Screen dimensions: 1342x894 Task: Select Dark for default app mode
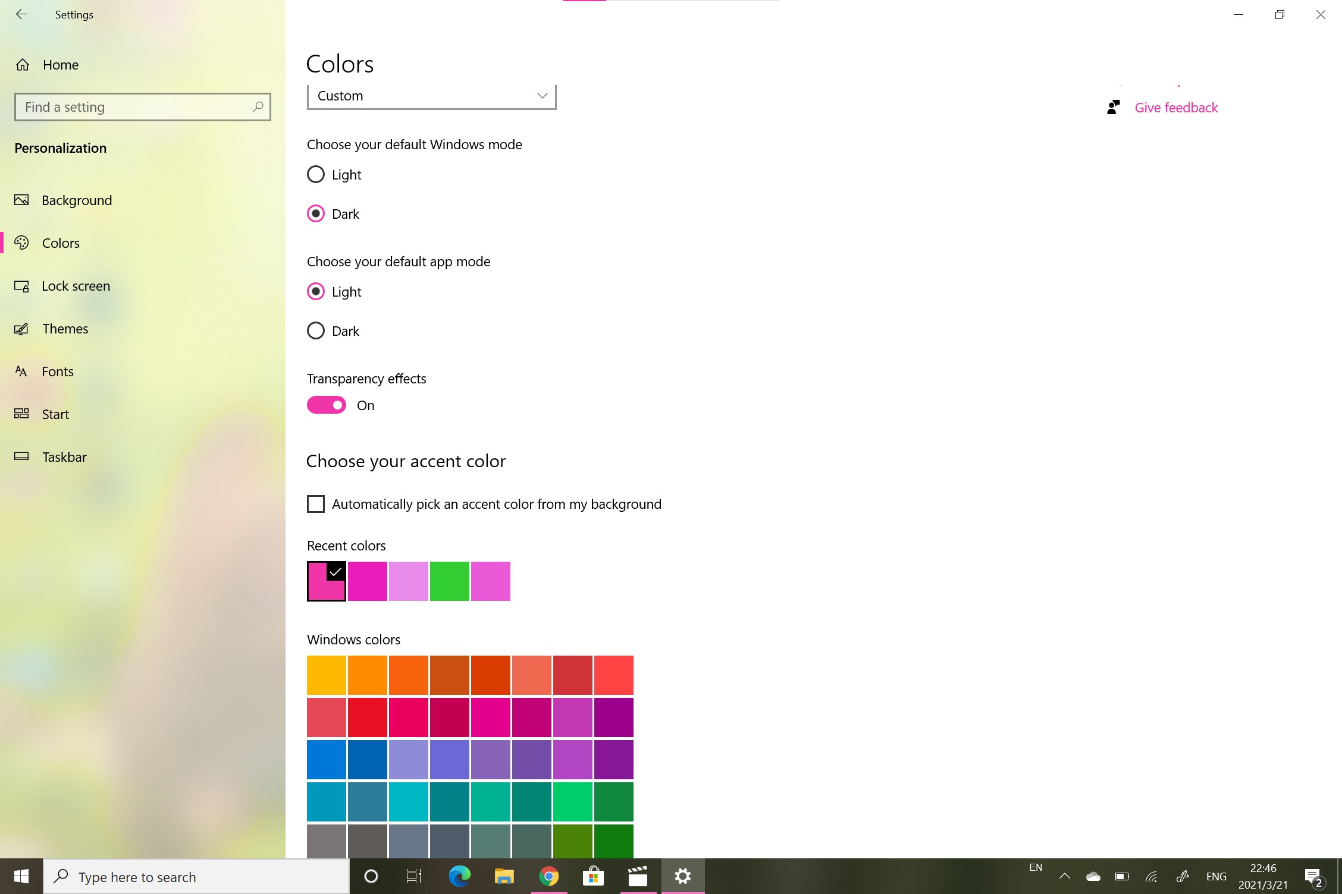pos(316,331)
